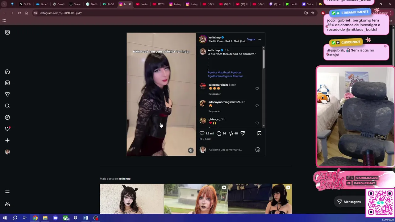Image resolution: width=395 pixels, height=222 pixels.
Task: Open kelltchup link in Mais posts heading
Action: coord(124,179)
